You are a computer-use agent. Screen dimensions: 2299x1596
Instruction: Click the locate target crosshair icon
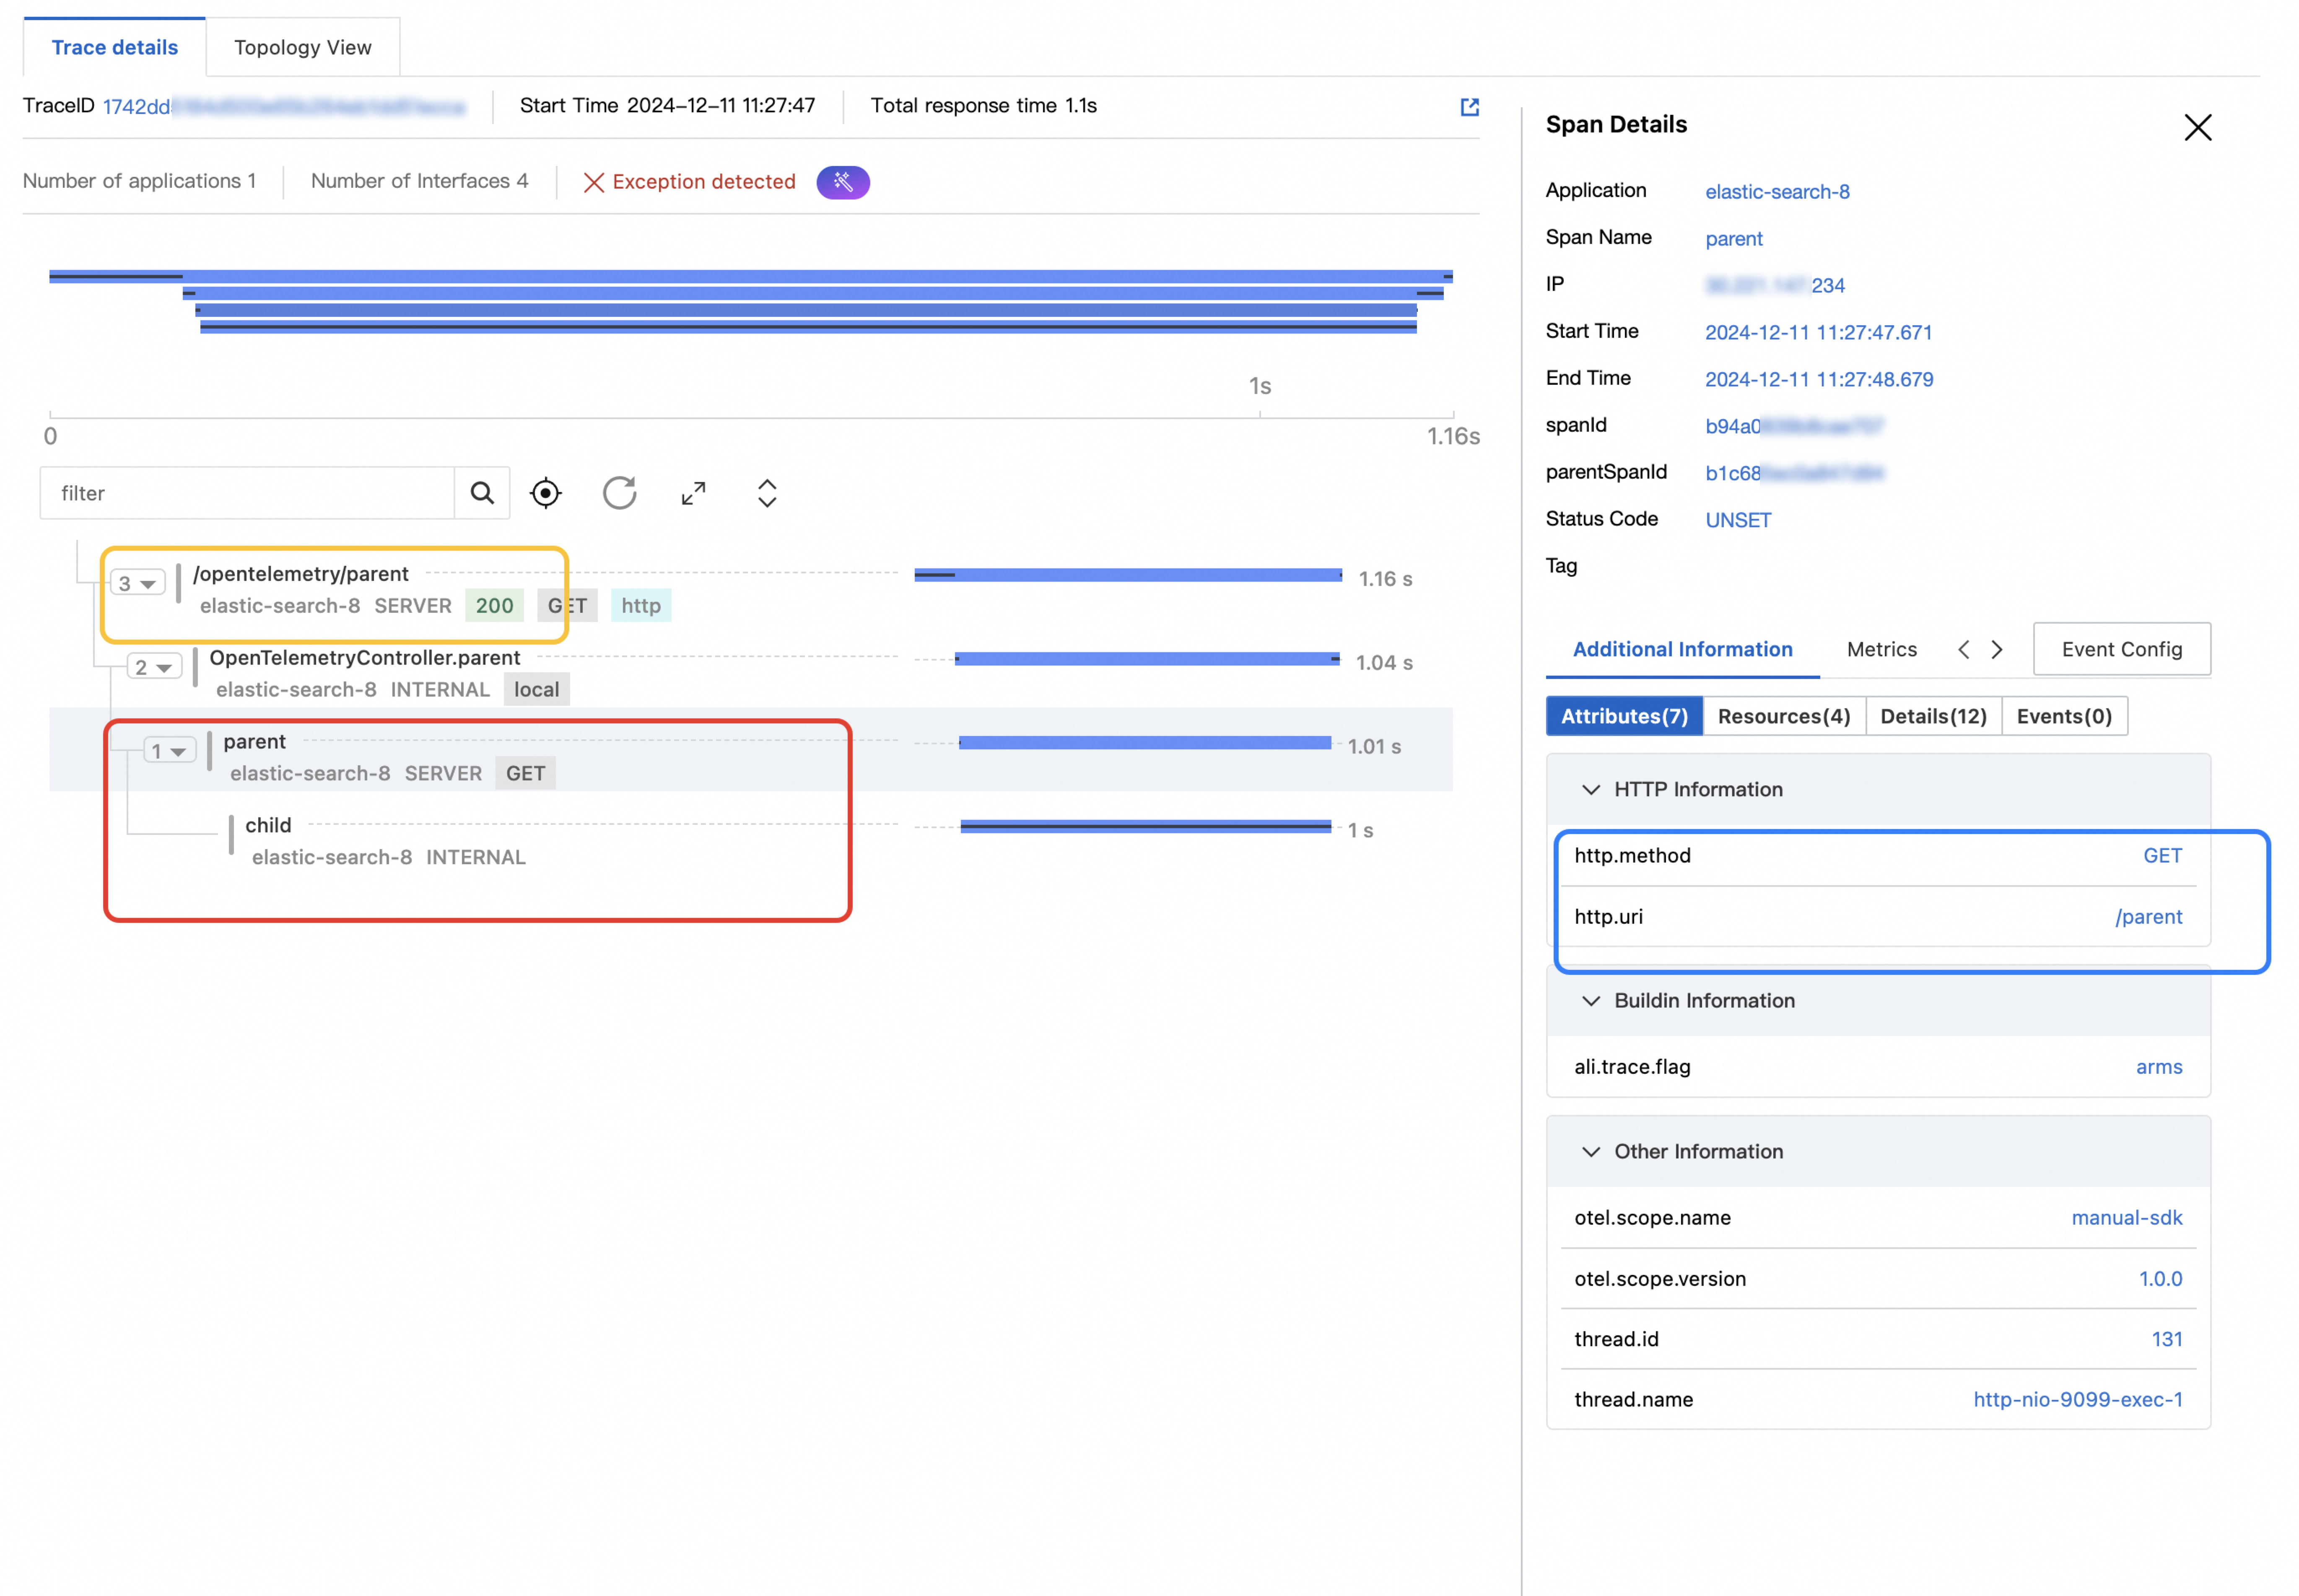tap(546, 493)
